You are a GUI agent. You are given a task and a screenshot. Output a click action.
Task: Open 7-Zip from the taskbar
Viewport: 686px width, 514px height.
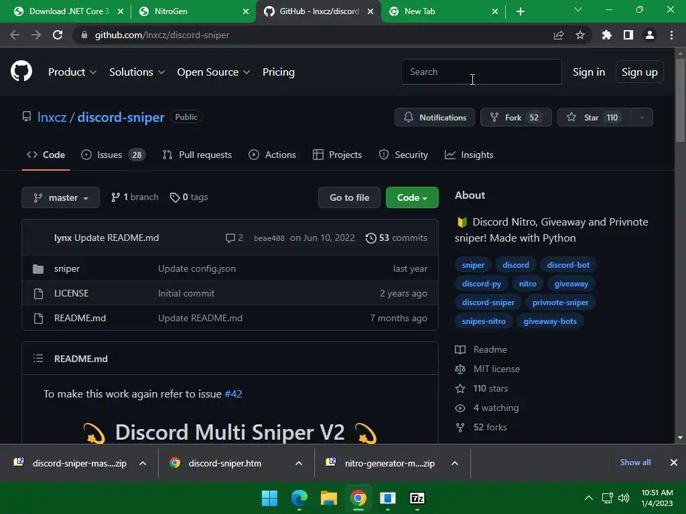tap(417, 498)
